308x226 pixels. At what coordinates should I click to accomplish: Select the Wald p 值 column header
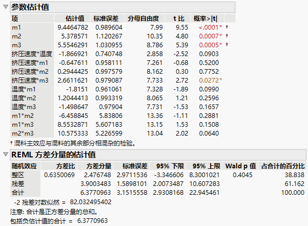tap(241, 166)
